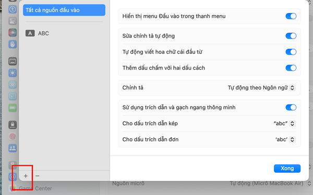Click the ABC keyboard layout icon

(x=30, y=33)
